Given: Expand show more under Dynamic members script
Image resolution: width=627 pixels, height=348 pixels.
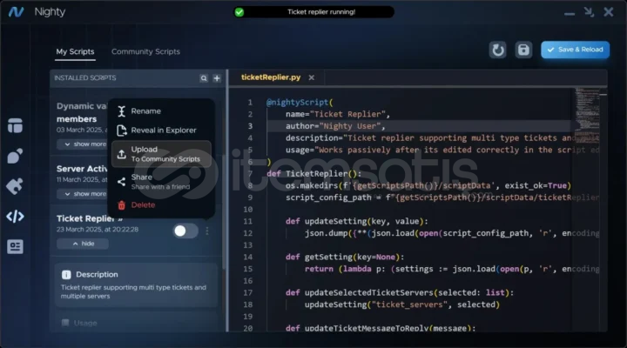Looking at the screenshot, I should 83,144.
